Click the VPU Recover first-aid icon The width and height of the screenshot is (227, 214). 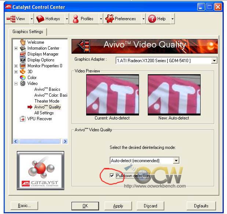tap(23, 119)
